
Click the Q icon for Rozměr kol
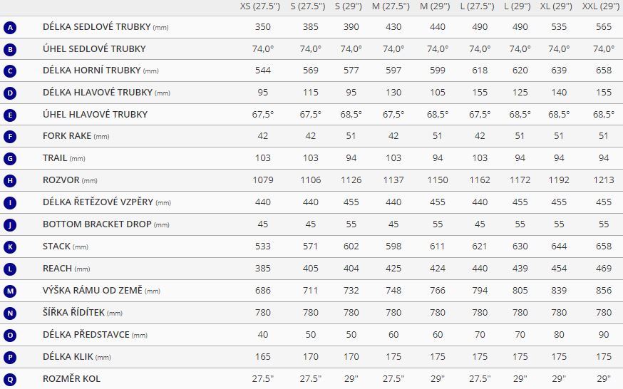(10, 380)
